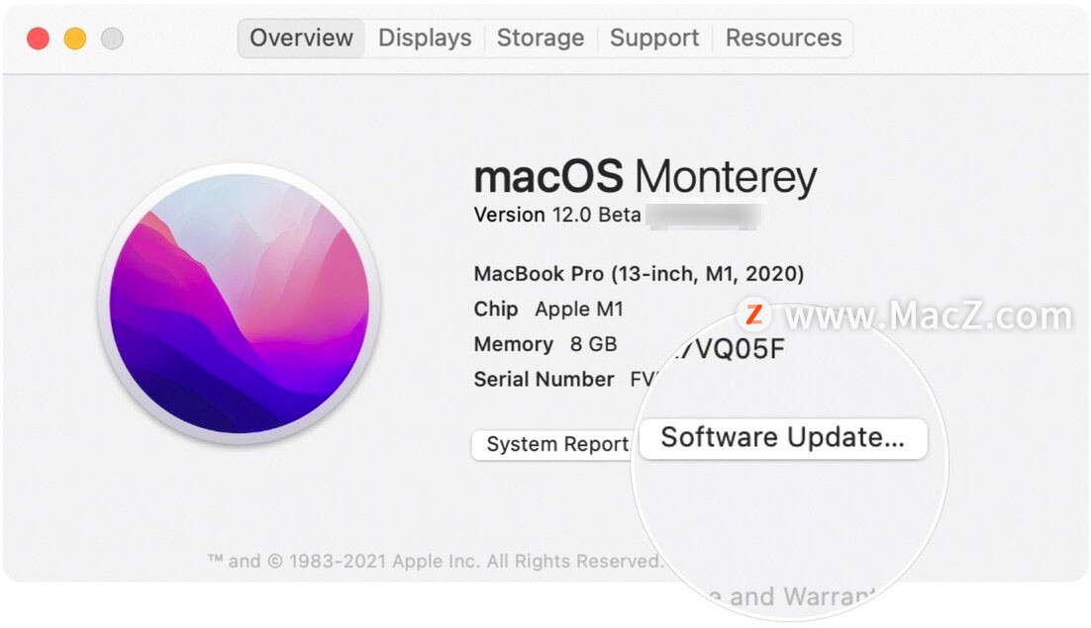
Task: Switch to the Displays tab
Action: coord(425,38)
